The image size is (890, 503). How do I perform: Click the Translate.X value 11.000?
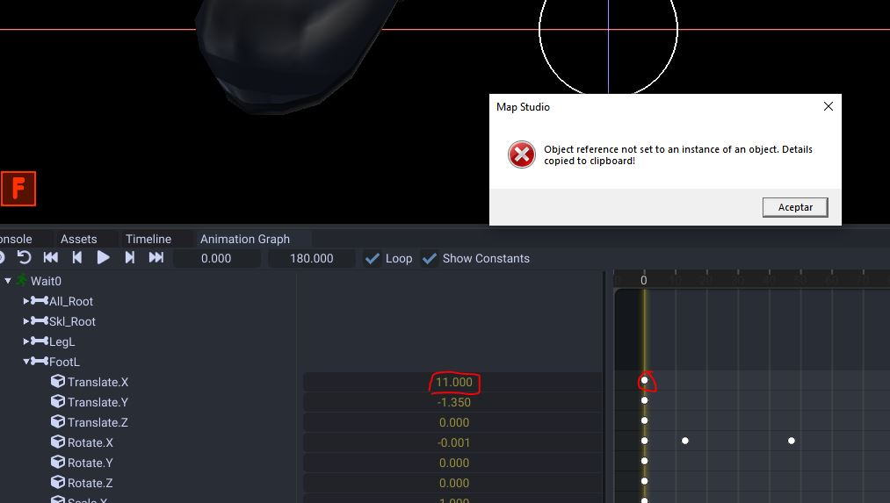[453, 382]
